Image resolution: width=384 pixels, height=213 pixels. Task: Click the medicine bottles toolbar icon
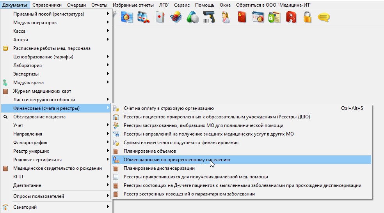click(x=144, y=18)
